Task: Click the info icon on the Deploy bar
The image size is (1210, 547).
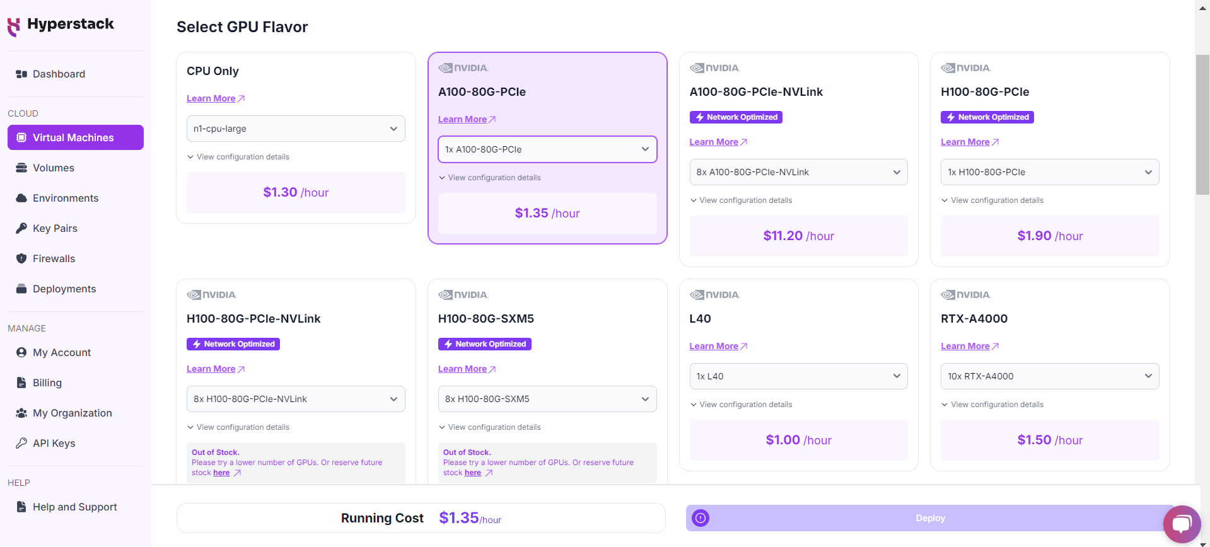Action: pos(700,517)
